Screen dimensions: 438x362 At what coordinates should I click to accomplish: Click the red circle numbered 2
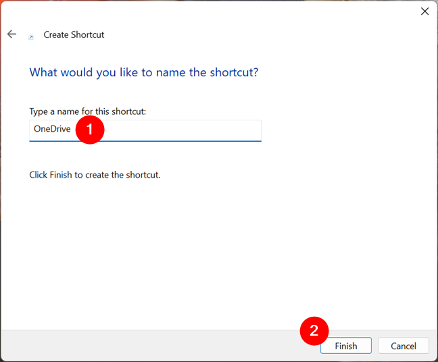(314, 331)
